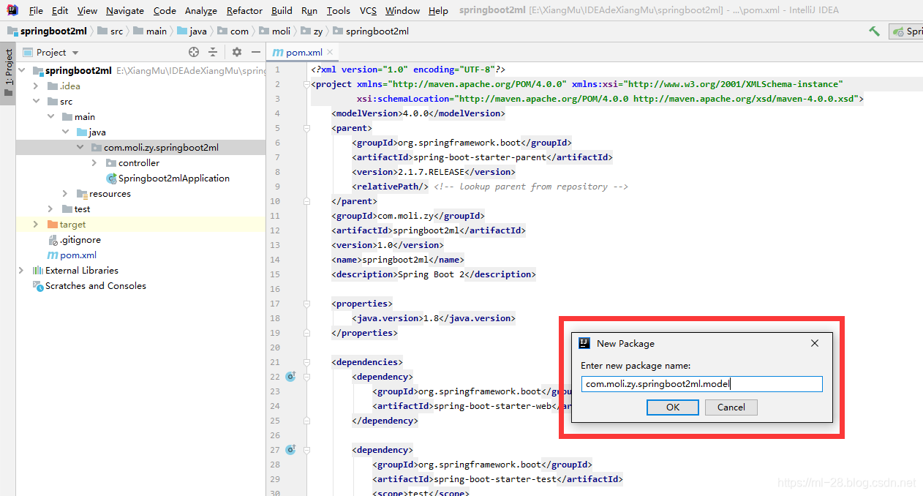The height and width of the screenshot is (496, 923).
Task: Click the src breadcrumb
Action: tap(110, 31)
